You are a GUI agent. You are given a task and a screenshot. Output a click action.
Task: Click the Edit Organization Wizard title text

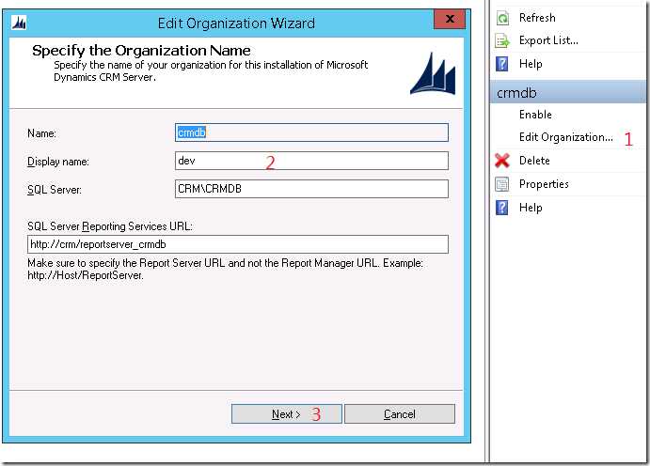(x=236, y=23)
